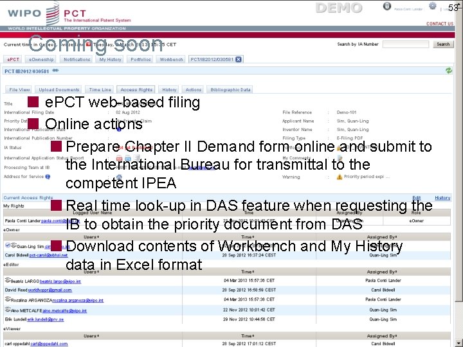Click the 'eOwner' role cell in My Rights
The height and width of the screenshot is (347, 463).
coord(416,220)
